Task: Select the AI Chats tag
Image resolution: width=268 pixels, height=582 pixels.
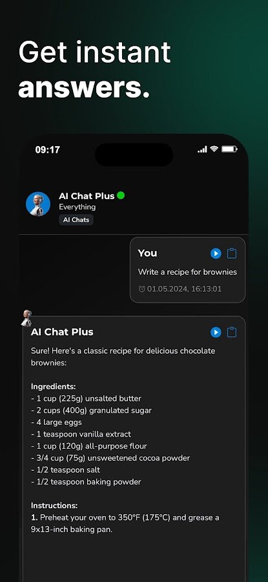Action: tap(76, 220)
